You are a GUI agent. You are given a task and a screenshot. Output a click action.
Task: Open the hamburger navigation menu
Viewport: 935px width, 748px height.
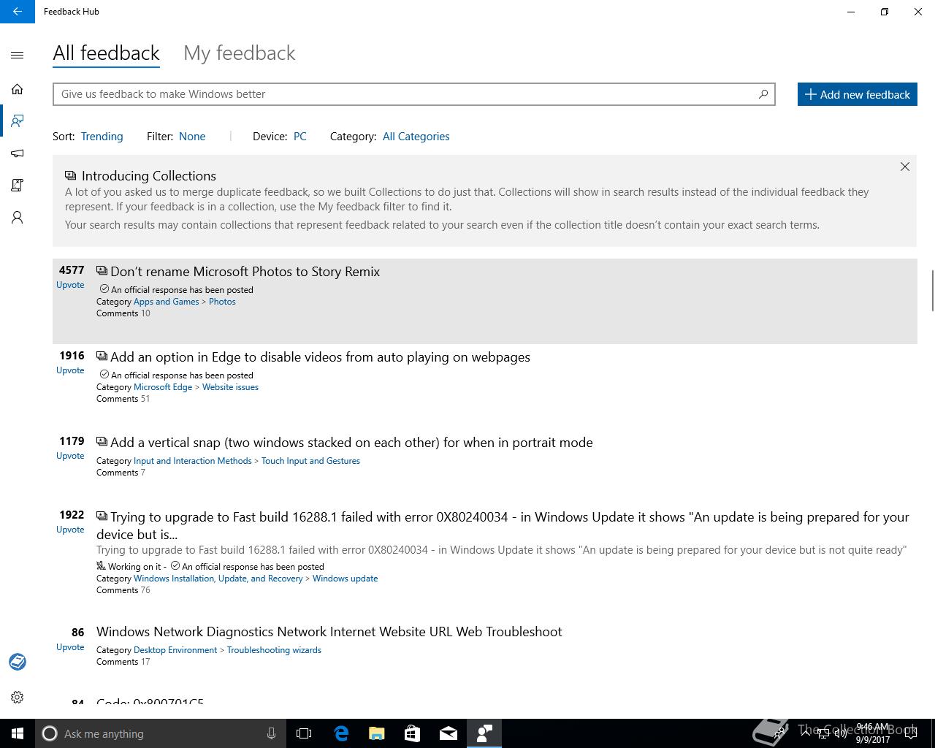coord(18,55)
